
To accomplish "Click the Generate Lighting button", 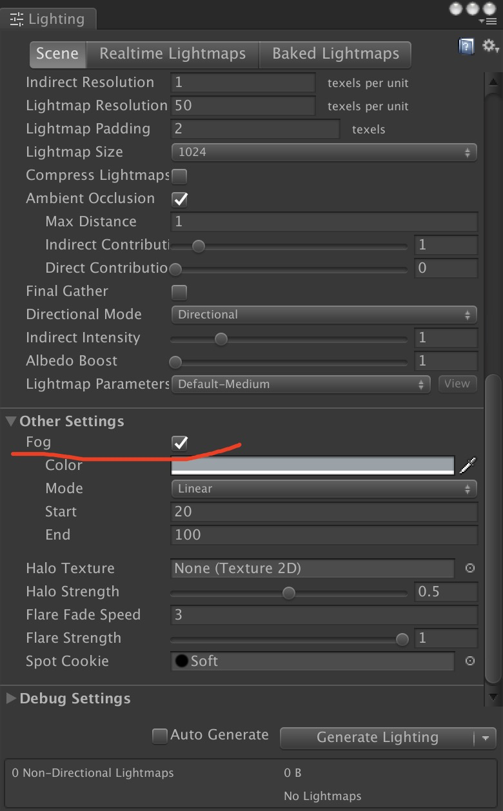I will click(x=378, y=738).
